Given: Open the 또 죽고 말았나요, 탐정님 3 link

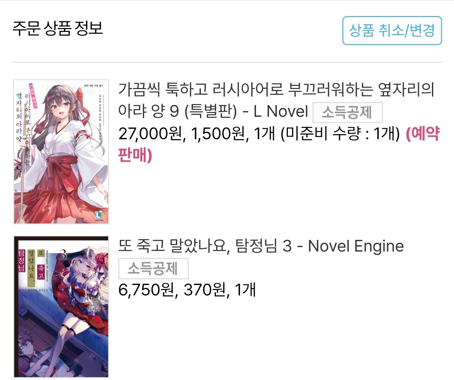Looking at the screenshot, I should (261, 246).
